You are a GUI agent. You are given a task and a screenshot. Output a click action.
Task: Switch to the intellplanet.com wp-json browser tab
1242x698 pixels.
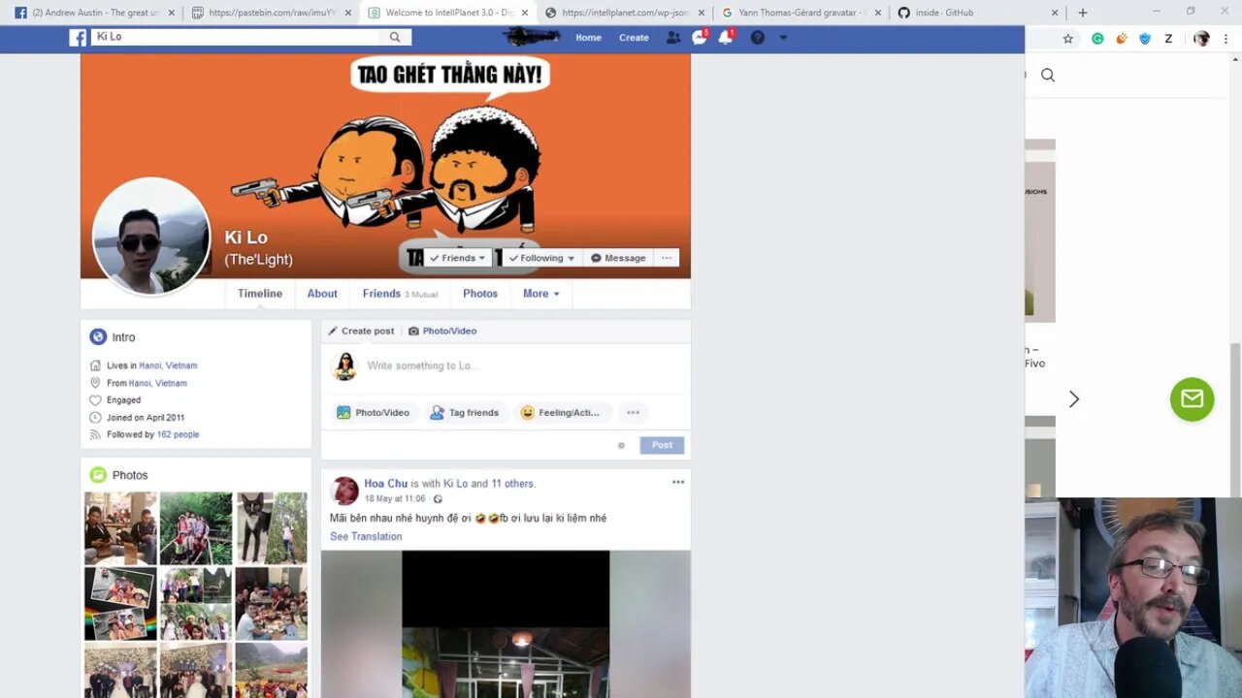625,13
